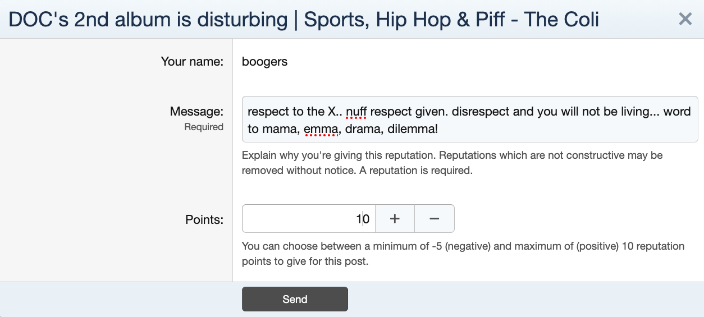Close the reputation dialog with the X
704x317 pixels.
pyautogui.click(x=685, y=19)
